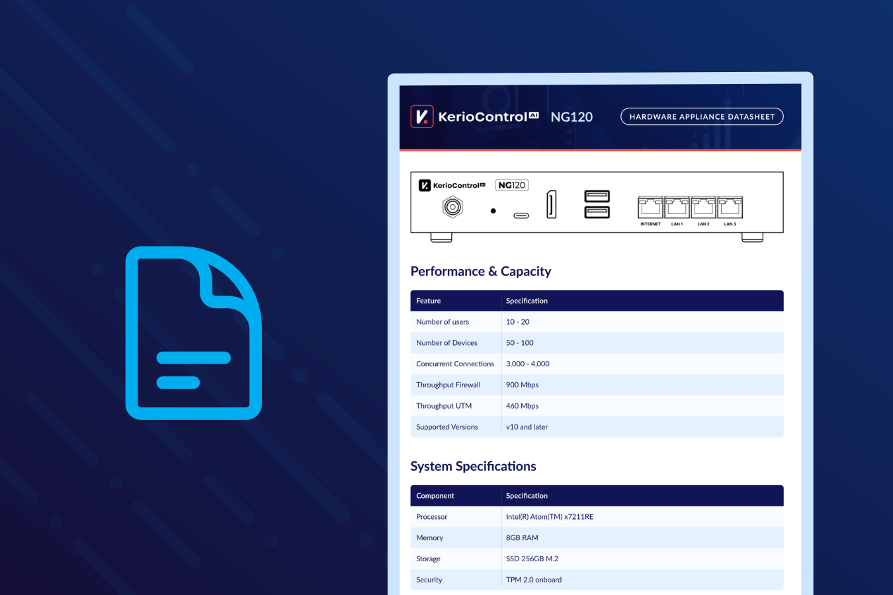Click the NG120 model name in header
Screen dimensions: 893x595
click(x=572, y=117)
